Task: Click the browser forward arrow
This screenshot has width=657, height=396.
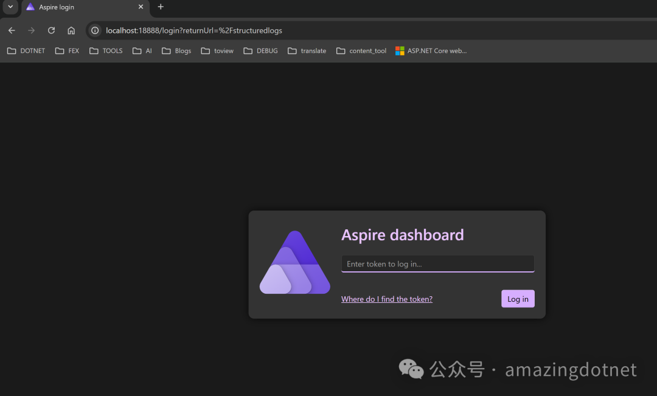Action: pyautogui.click(x=32, y=30)
